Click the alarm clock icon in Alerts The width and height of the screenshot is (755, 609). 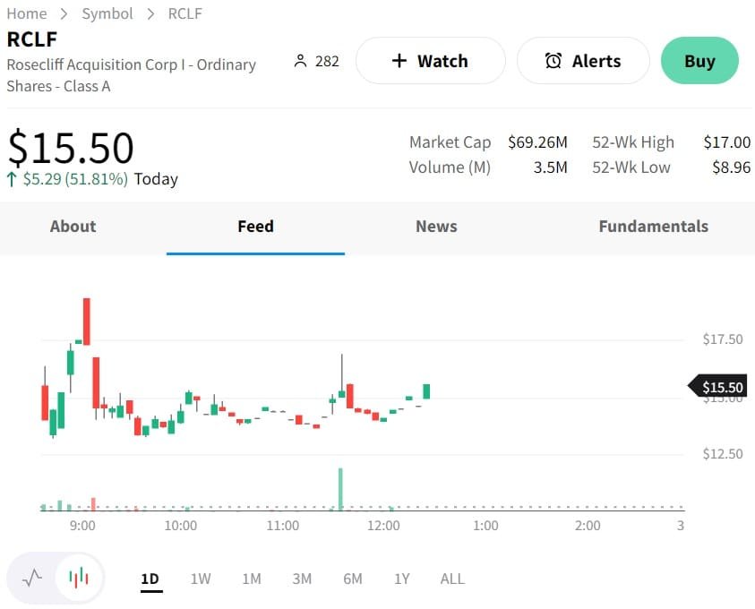click(553, 61)
